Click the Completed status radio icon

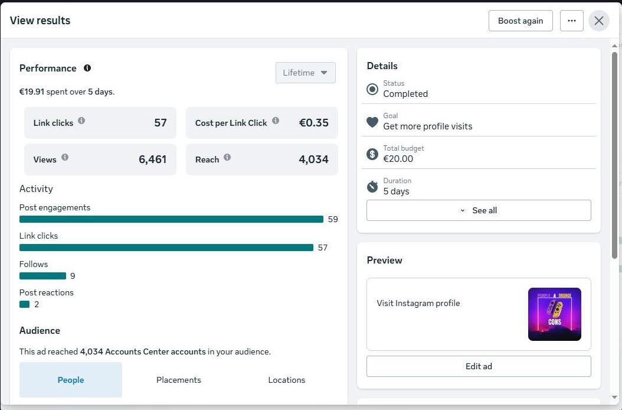click(x=372, y=89)
